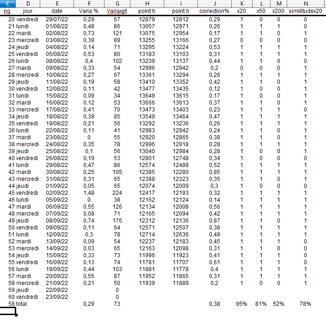Click total x50 value 81%
326x322 pixels.
coord(261,304)
